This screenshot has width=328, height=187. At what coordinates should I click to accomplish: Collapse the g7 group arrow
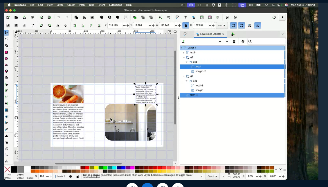(184, 76)
